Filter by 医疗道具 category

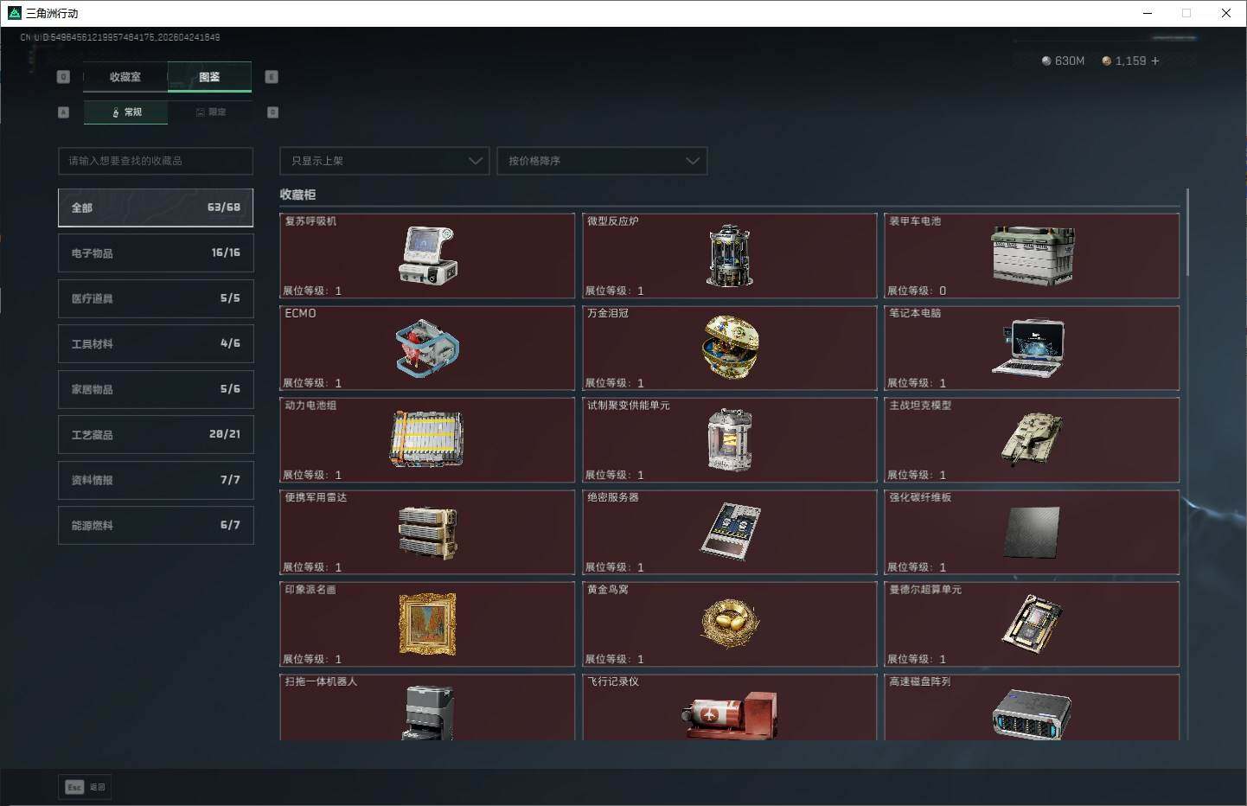click(x=156, y=298)
